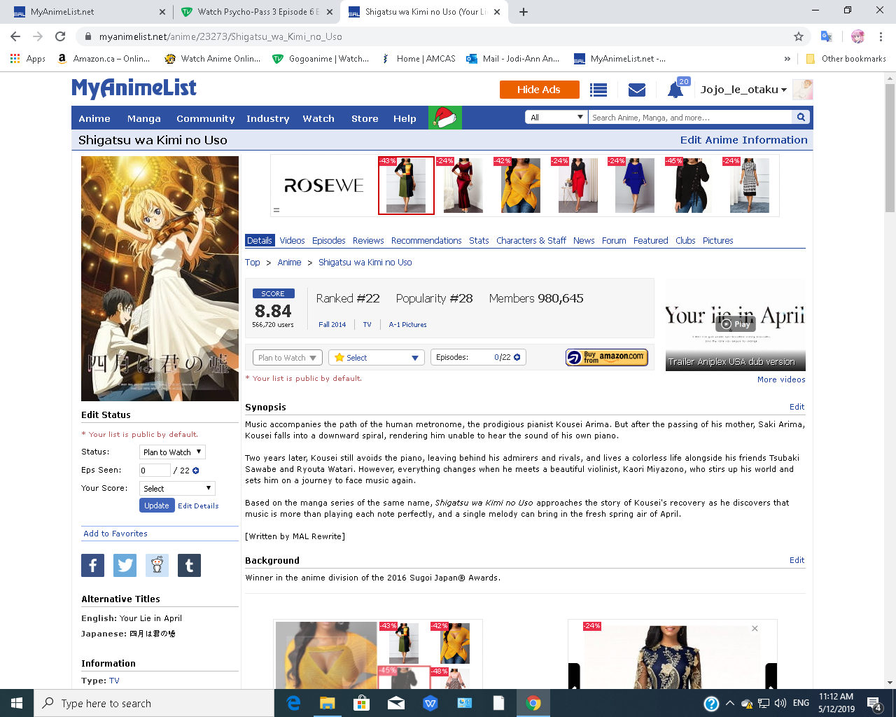Open Anime menu in navbar
This screenshot has height=717, width=896.
pyautogui.click(x=94, y=118)
